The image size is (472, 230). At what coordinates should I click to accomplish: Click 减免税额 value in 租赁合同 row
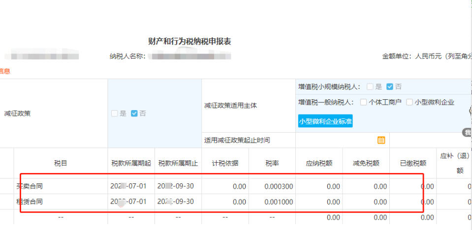coord(380,201)
